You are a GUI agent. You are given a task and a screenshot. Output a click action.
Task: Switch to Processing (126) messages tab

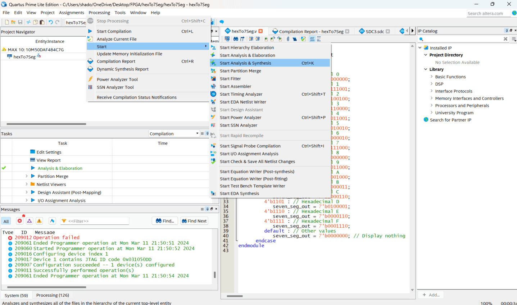tap(53, 295)
